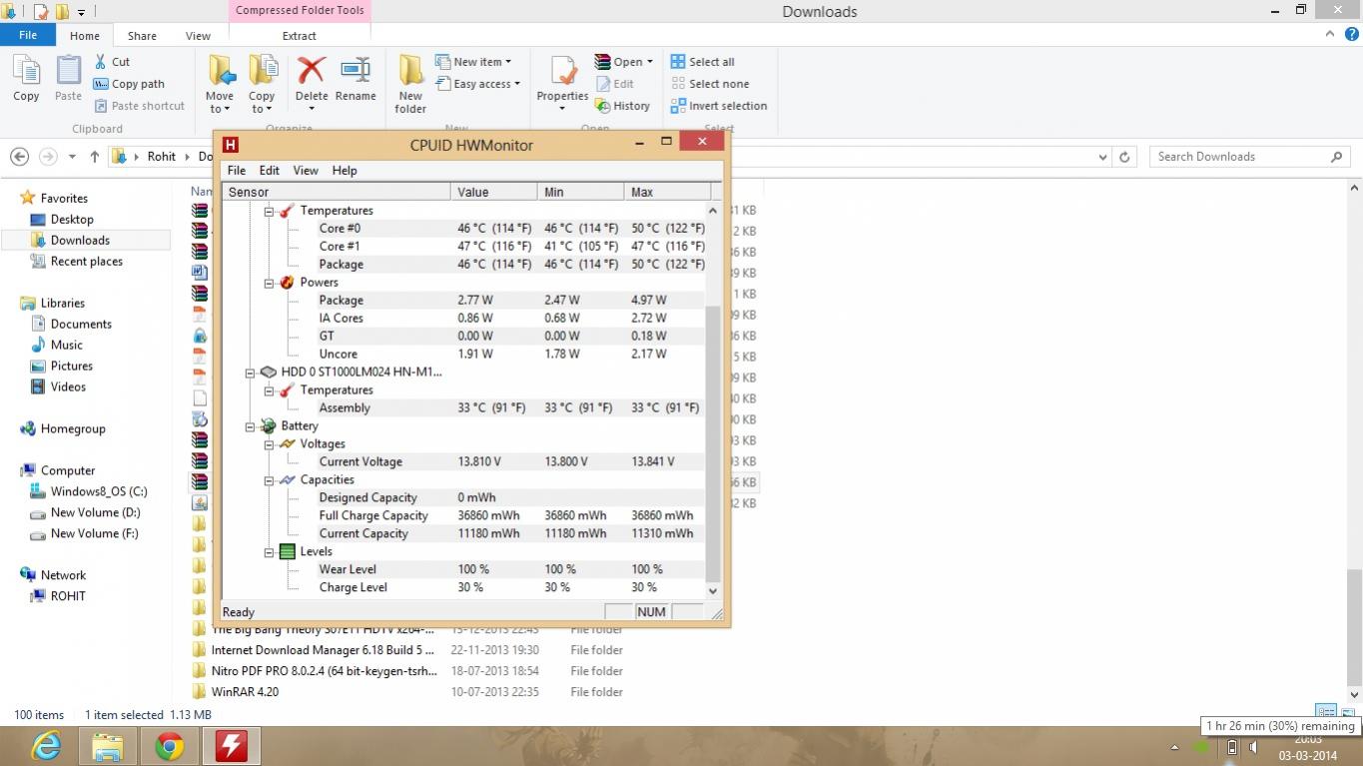Open the New item dropdown
Image resolution: width=1363 pixels, height=766 pixels.
(x=481, y=62)
